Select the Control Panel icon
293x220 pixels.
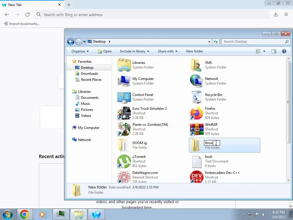[x=124, y=97]
